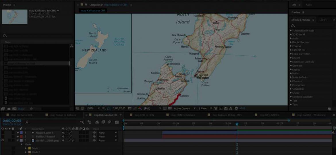Switch to map Nelson to Kaikoura tab
This screenshot has width=336, height=155.
tap(63, 115)
